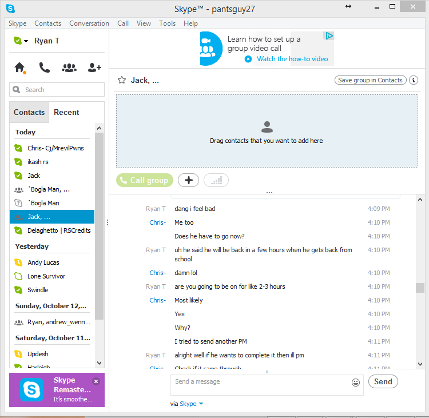This screenshot has height=418, width=429.
Task: Open Watch the how-to video link
Action: 292,59
